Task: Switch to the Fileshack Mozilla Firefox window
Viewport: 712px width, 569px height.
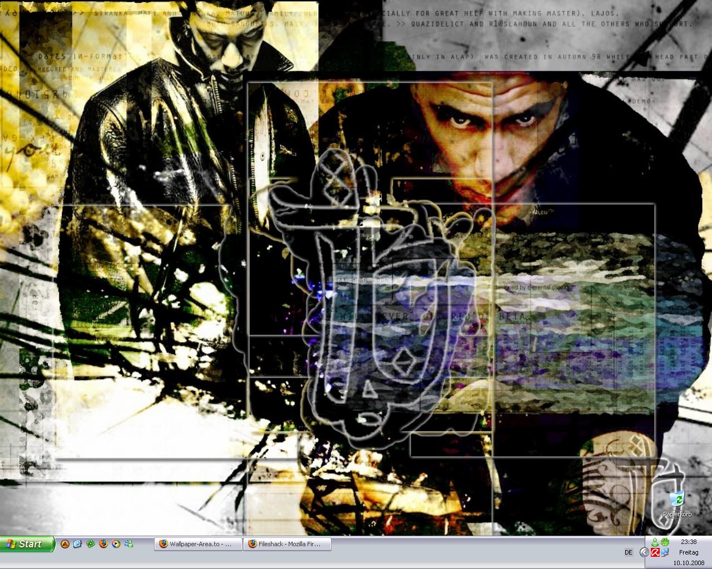Action: pyautogui.click(x=288, y=544)
